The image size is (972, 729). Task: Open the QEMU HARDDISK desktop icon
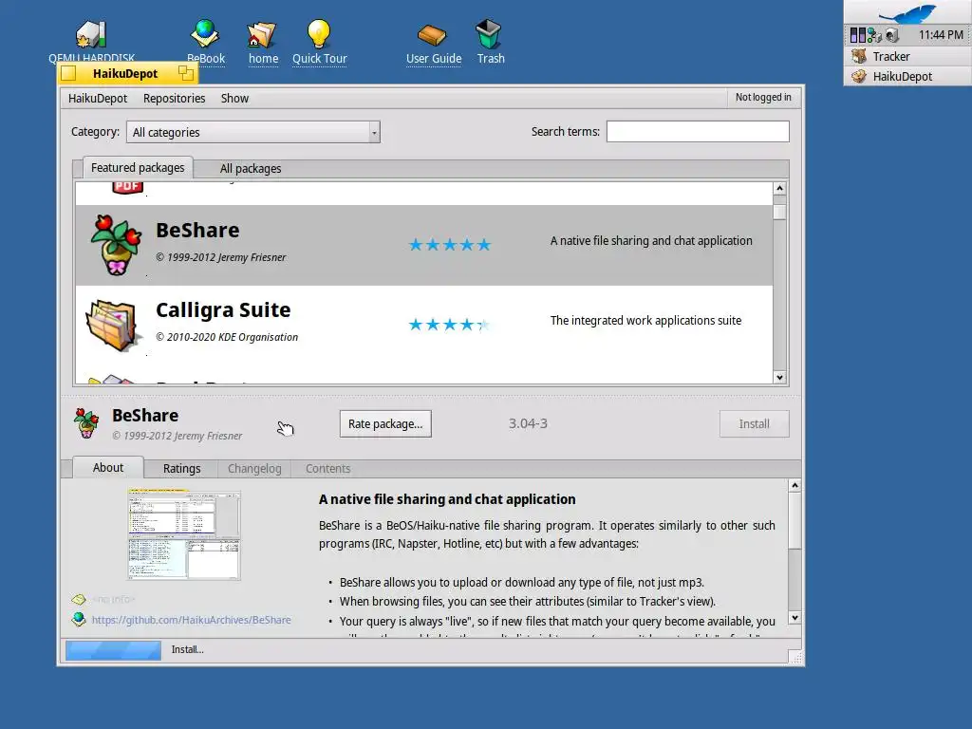click(x=91, y=35)
